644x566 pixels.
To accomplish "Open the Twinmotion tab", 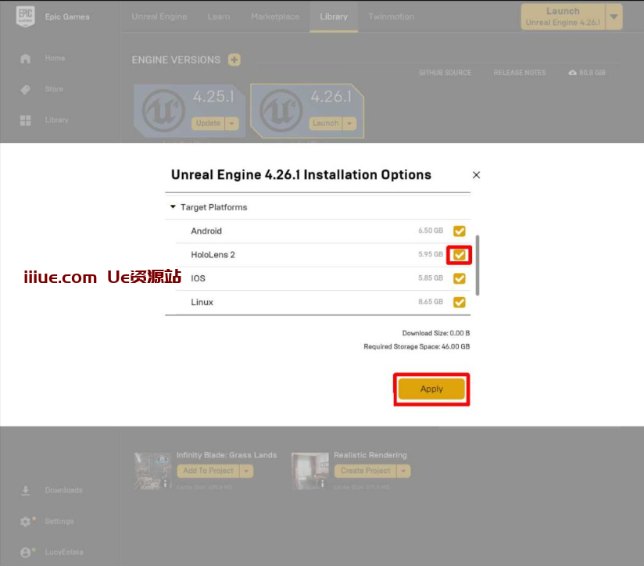I will point(391,16).
